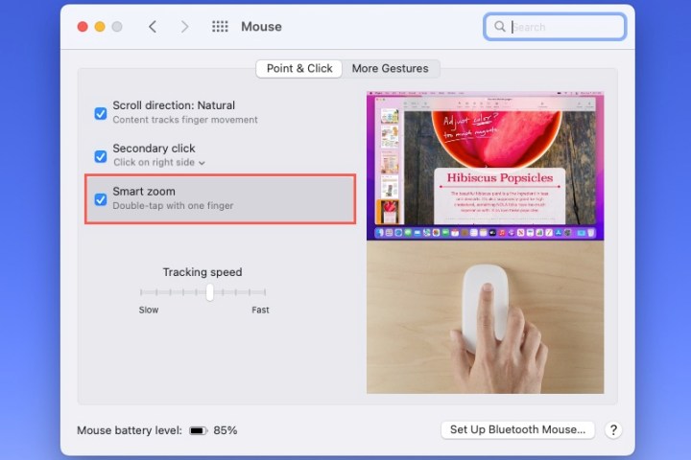Image resolution: width=691 pixels, height=460 pixels.
Task: Click the 'Mouse' window title
Action: click(x=261, y=27)
